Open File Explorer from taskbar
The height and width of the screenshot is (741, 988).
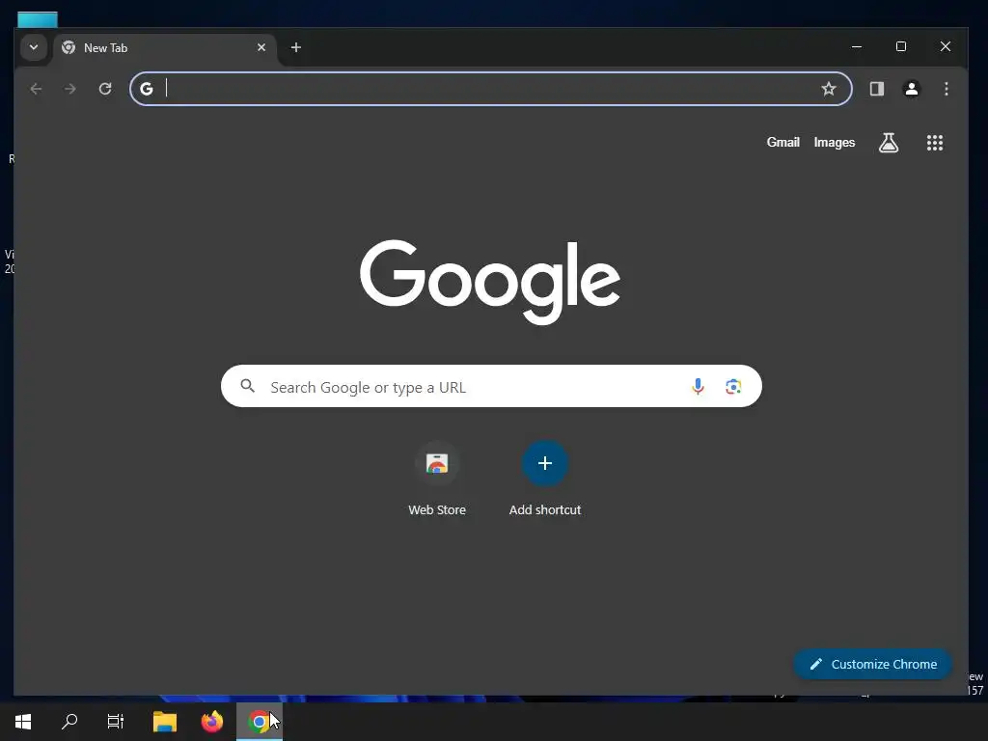click(165, 722)
